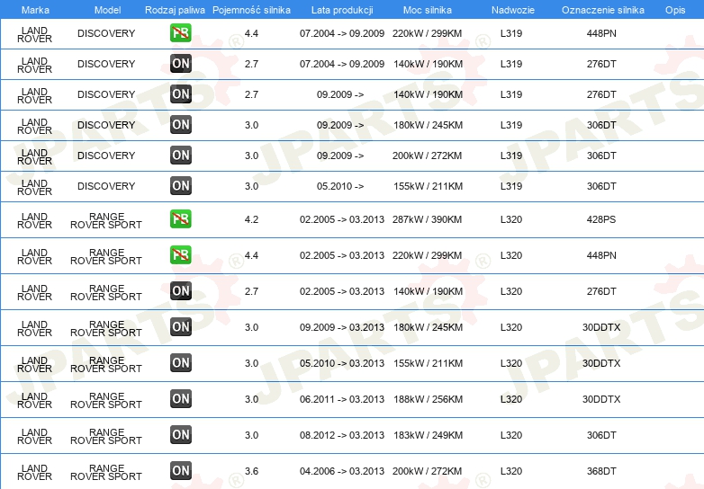Click the DISCOVERY model in the 448PN row
This screenshot has height=489, width=704.
click(x=106, y=33)
